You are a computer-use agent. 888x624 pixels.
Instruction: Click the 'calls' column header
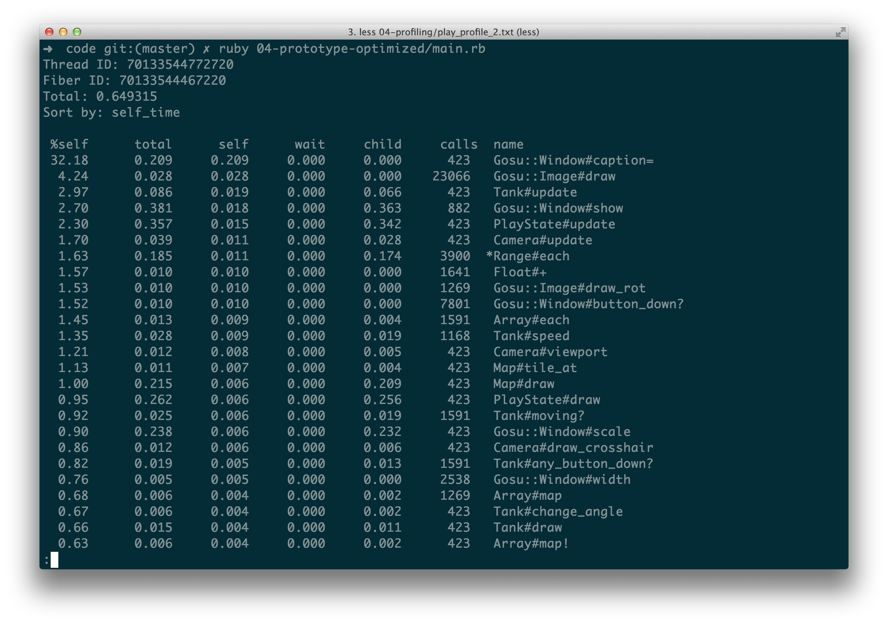459,144
